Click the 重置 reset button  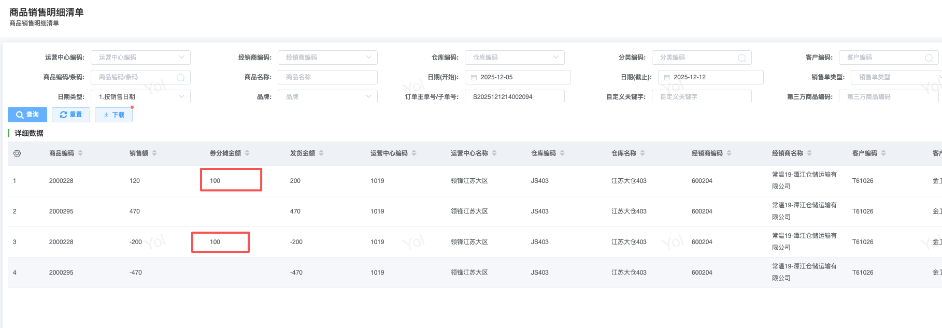tap(71, 115)
